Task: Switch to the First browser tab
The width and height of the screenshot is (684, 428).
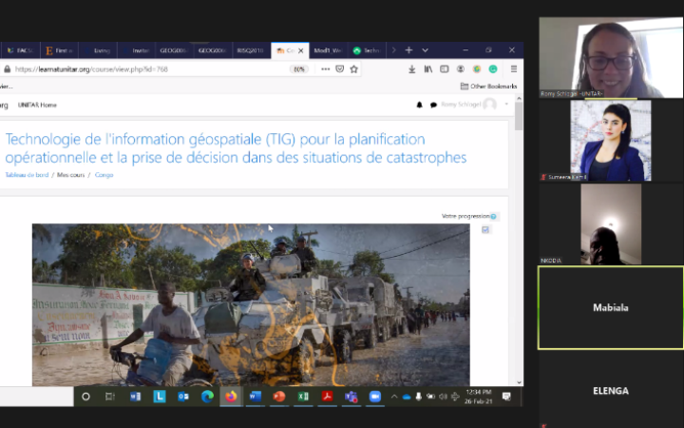Action: (59, 50)
